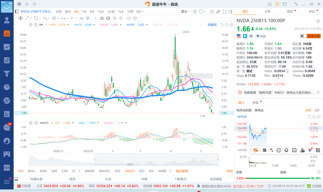This screenshot has height=192, width=323.
Task: Open the stock screener funnel sidebar icon
Action: [7, 74]
